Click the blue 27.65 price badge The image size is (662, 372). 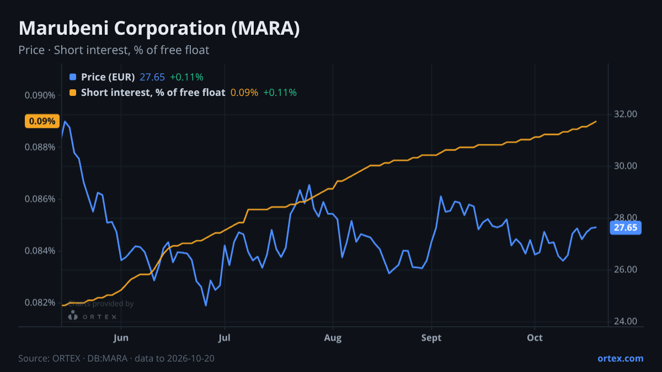click(x=626, y=228)
